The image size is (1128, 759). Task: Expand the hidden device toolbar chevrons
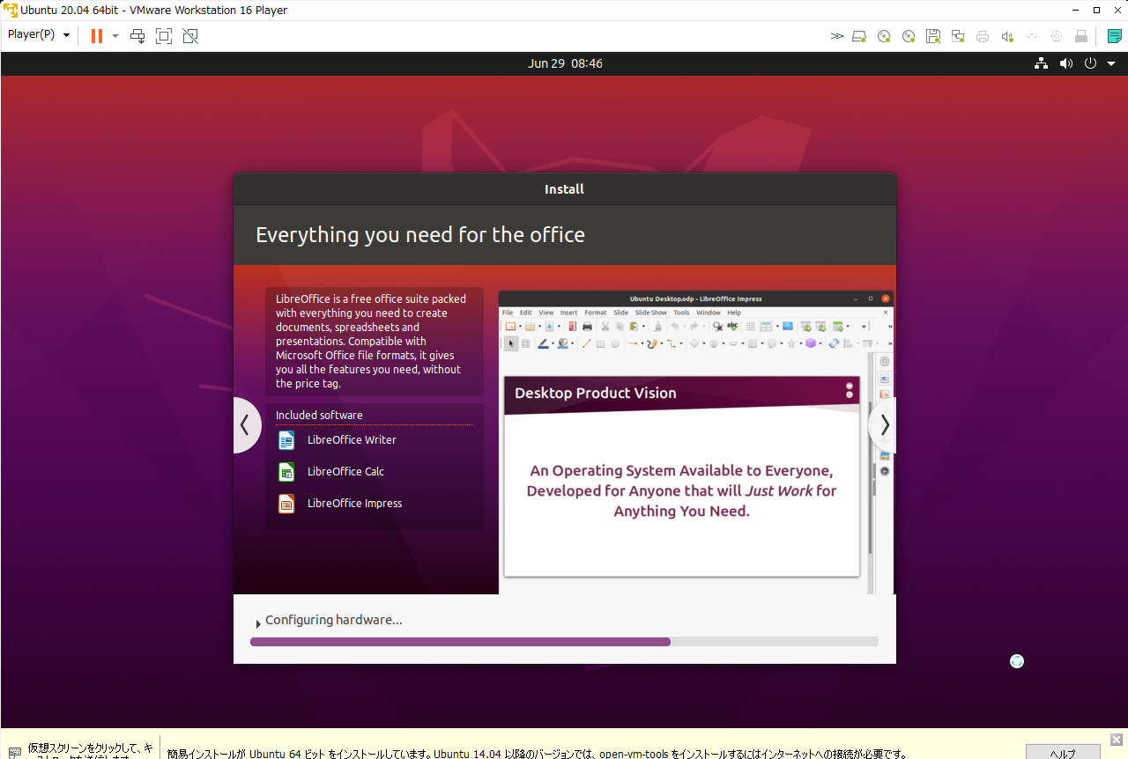point(837,36)
